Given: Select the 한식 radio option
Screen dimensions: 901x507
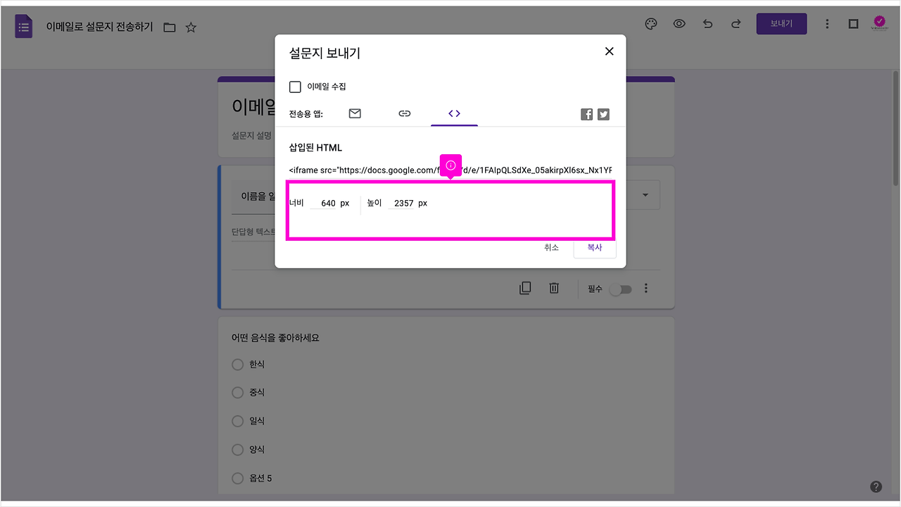Looking at the screenshot, I should tap(237, 364).
